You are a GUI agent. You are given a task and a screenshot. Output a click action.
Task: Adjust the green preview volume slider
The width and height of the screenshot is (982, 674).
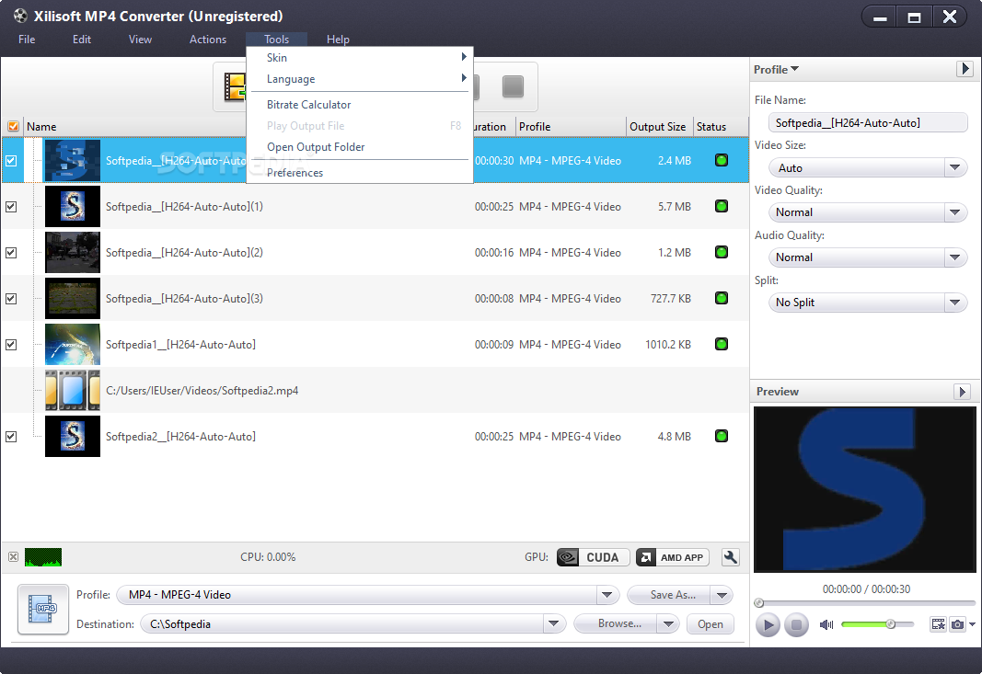(877, 624)
